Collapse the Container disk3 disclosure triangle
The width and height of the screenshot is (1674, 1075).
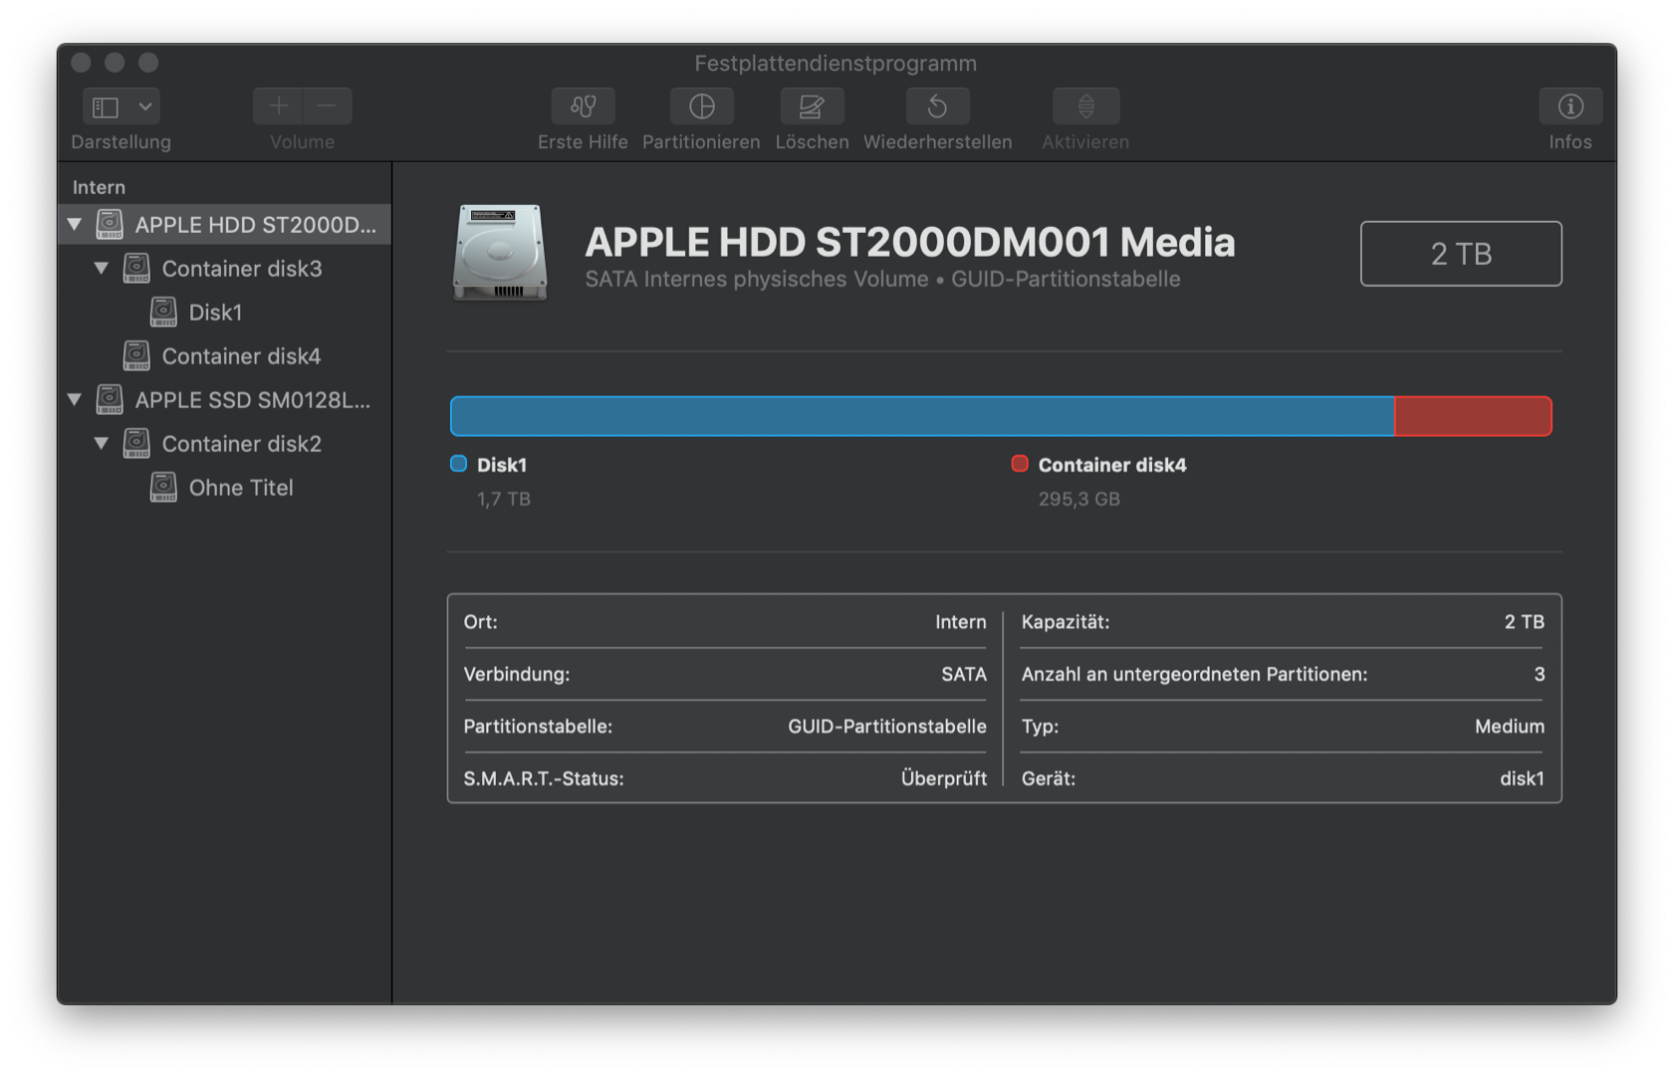coord(102,269)
